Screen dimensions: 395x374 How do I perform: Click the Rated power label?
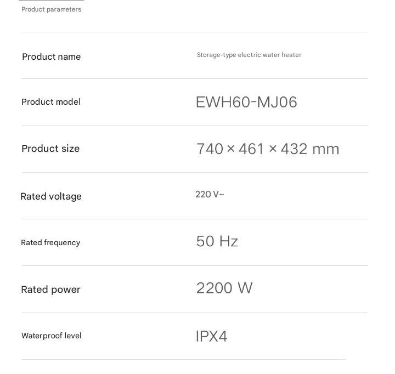[50, 290]
